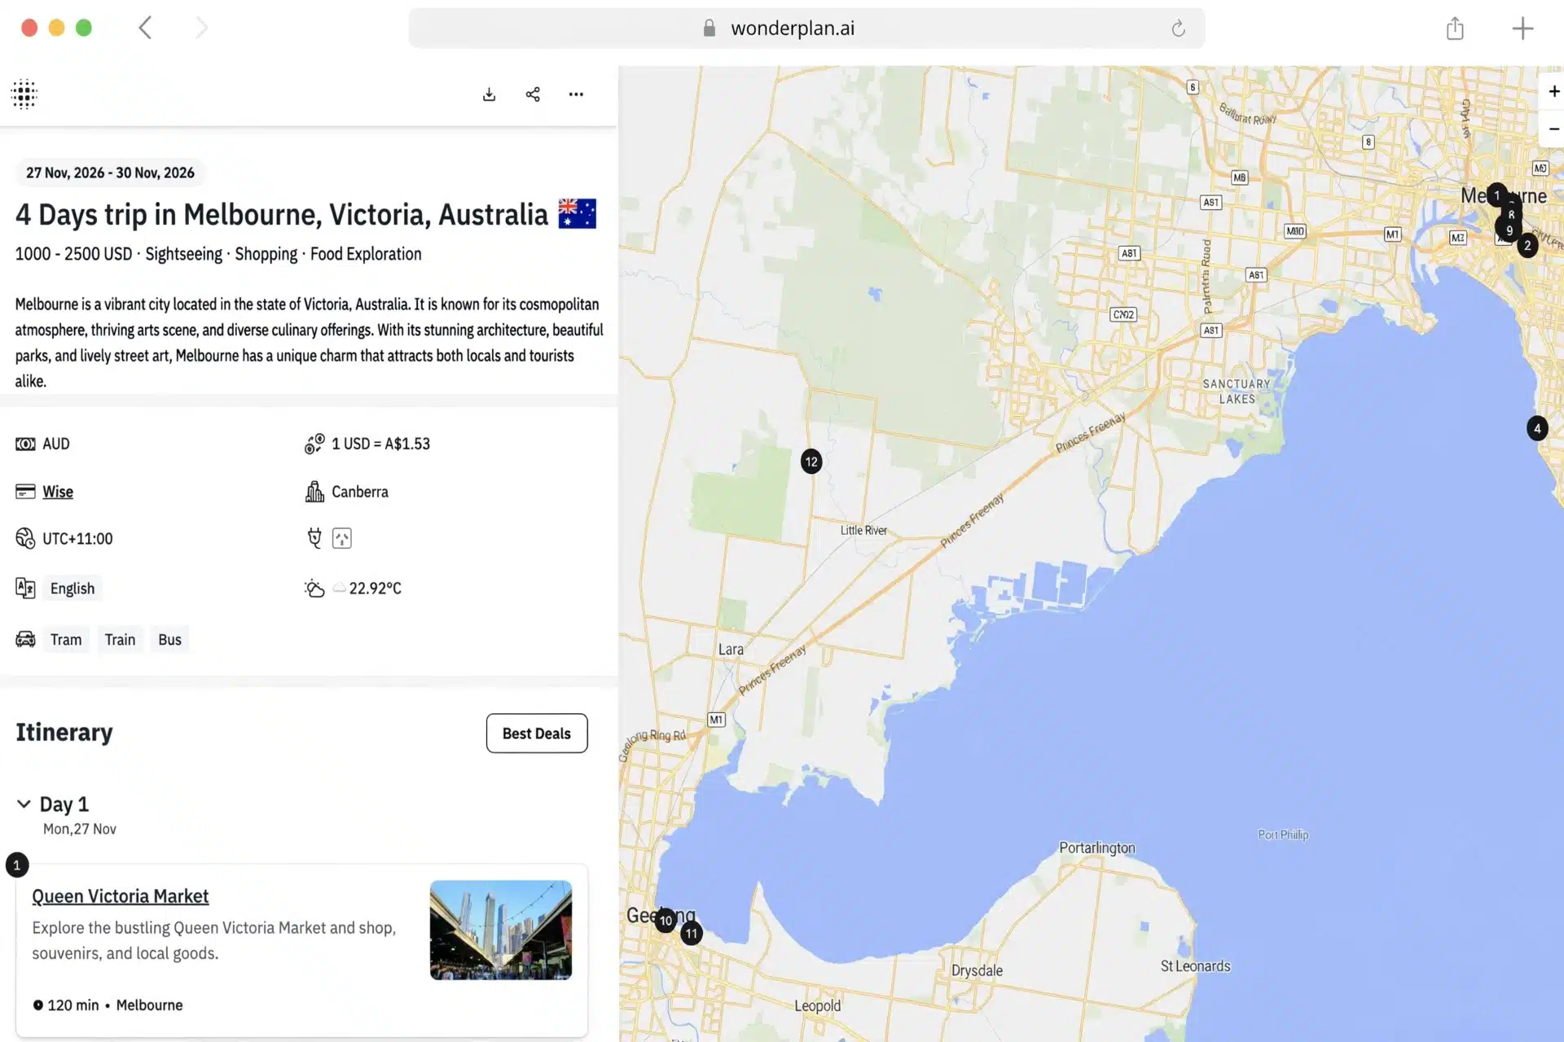1564x1042 pixels.
Task: Select the Train transport tag
Action: (120, 640)
